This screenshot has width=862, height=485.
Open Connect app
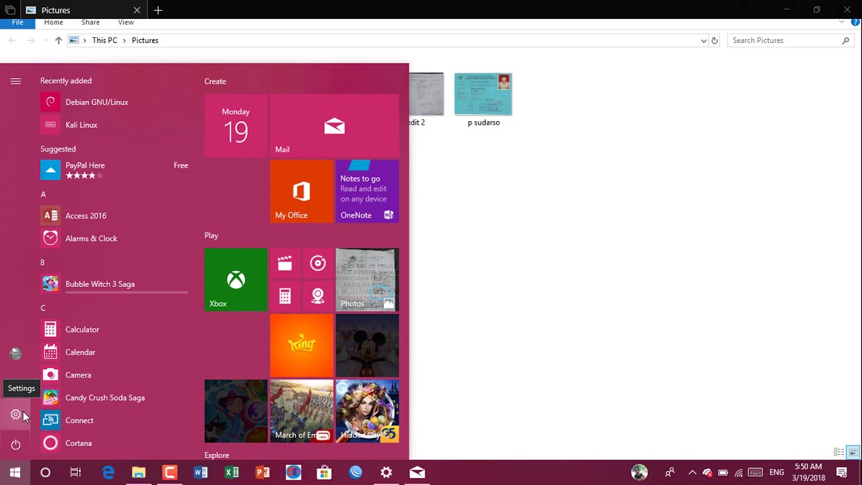click(x=114, y=420)
